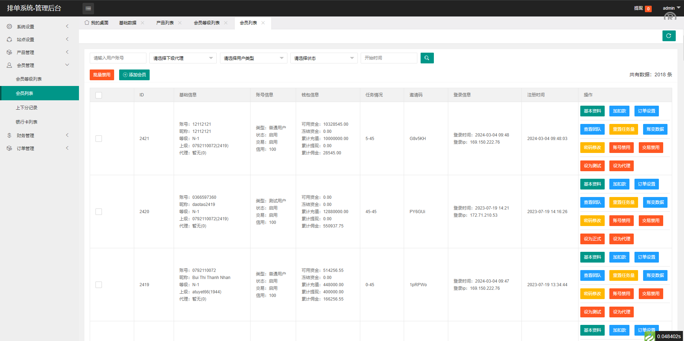Toggle the select-all checkbox in table header

[x=99, y=95]
